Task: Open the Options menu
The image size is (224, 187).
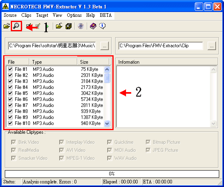Action: tap(74, 15)
